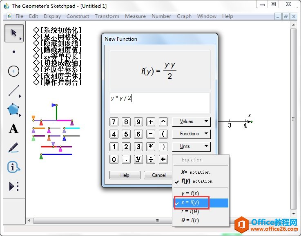Click the 7 key on keypad
Image resolution: width=301 pixels, height=236 pixels.
click(114, 122)
